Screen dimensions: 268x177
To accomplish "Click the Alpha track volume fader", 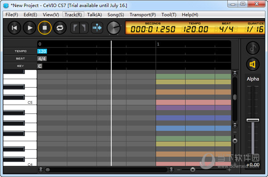I will pos(253,120).
